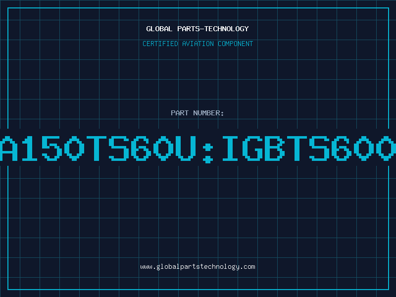Screen dimensions: 396x297
Task: Click the CERTIFIED AVIATION COMPONENT subtitle
Action: pyautogui.click(x=198, y=44)
